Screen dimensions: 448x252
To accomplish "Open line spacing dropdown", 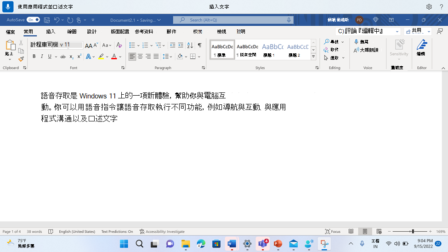I will (167, 57).
